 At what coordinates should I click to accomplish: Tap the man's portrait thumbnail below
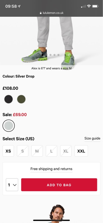(x=57, y=214)
